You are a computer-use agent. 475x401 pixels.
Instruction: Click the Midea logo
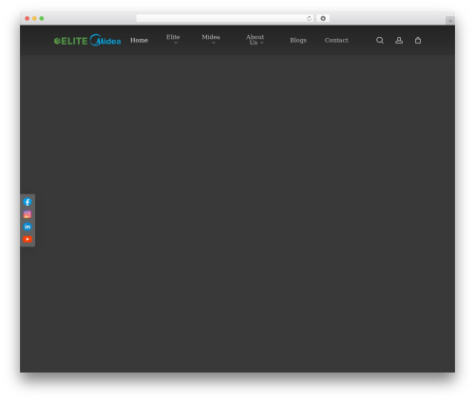coord(105,40)
